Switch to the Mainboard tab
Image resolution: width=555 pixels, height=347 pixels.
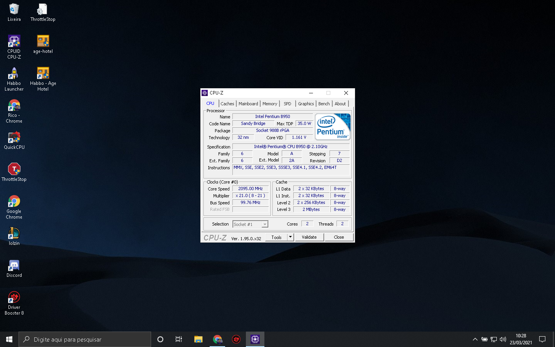248,104
